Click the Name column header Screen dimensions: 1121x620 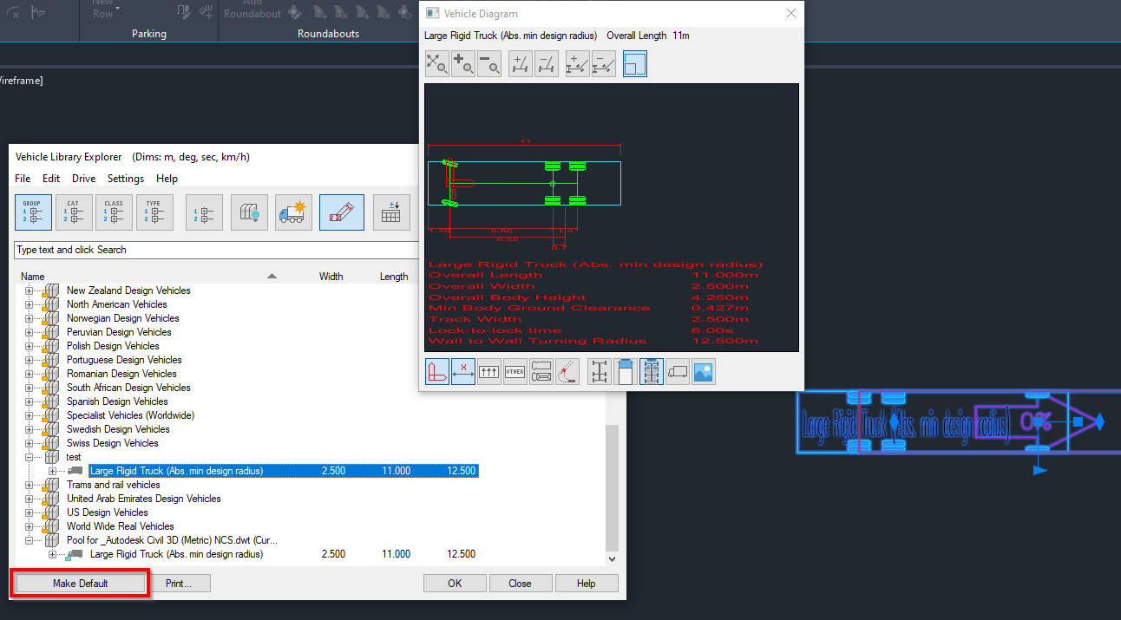(32, 277)
